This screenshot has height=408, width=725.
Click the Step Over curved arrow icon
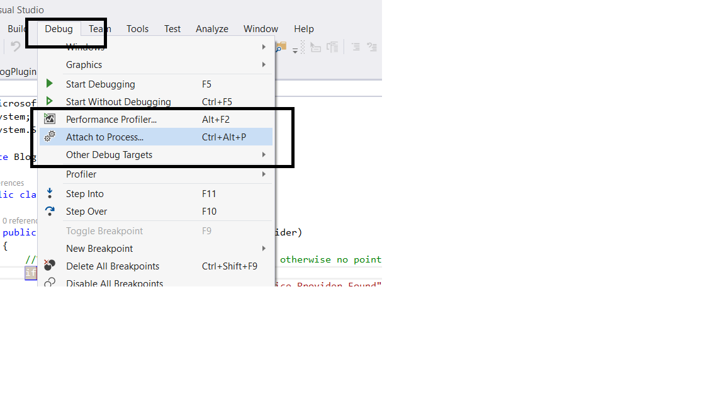click(x=50, y=211)
